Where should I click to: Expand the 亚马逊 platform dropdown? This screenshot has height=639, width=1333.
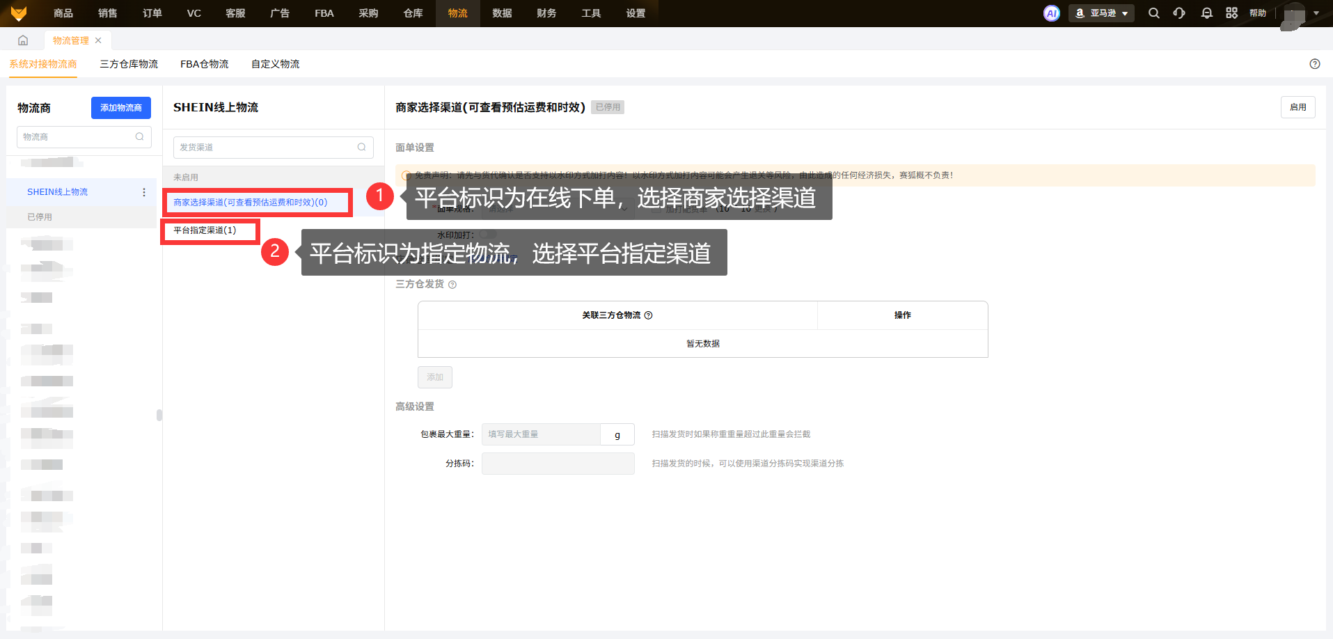pyautogui.click(x=1101, y=13)
